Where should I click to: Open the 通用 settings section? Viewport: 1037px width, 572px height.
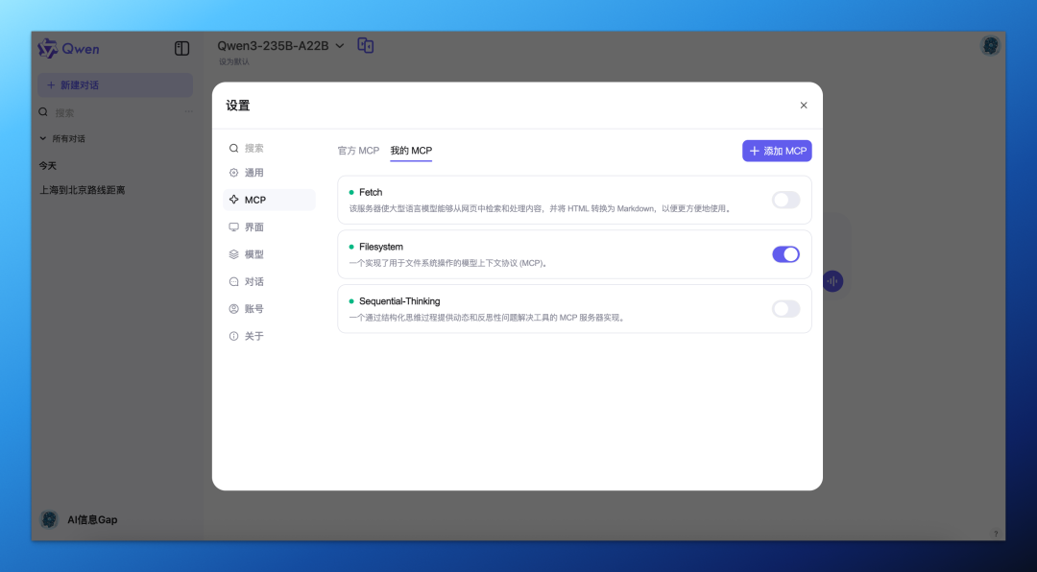(269, 173)
